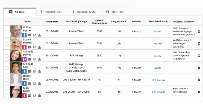Open the Father linked relationship link
Viewport: 203px width, 104px height.
coord(157,31)
